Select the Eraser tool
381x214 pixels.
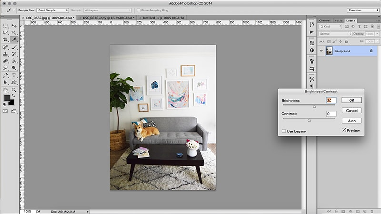coord(5,61)
